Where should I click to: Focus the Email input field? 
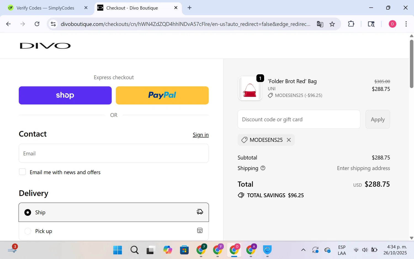[114, 153]
